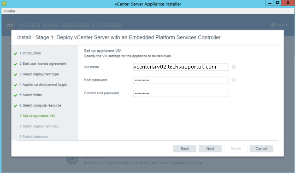Image resolution: width=295 pixels, height=173 pixels.
Task: Go to step 5 Select folder
Action: [31, 95]
